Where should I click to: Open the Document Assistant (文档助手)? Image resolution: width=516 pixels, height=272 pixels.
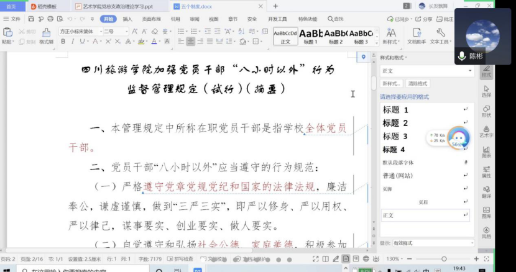[417, 36]
